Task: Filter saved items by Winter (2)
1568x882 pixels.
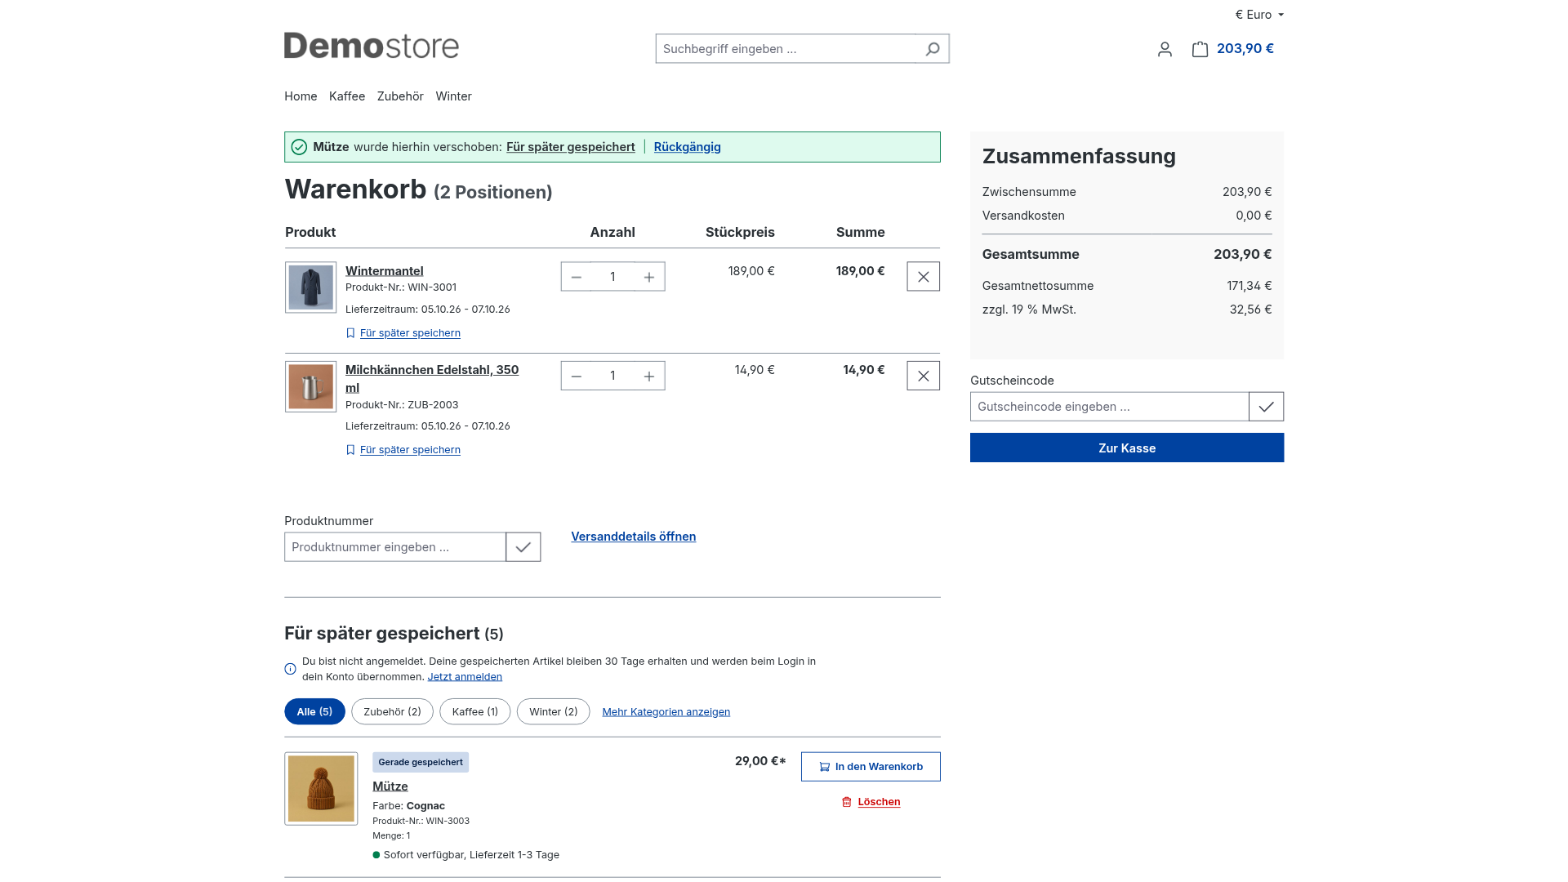Action: coord(554,712)
